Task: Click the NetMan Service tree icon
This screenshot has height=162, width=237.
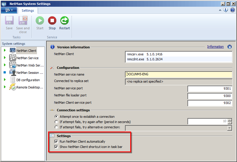Action: click(x=13, y=58)
